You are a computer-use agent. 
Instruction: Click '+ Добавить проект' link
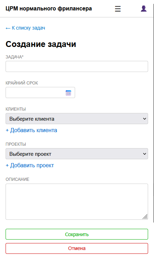(x=30, y=166)
